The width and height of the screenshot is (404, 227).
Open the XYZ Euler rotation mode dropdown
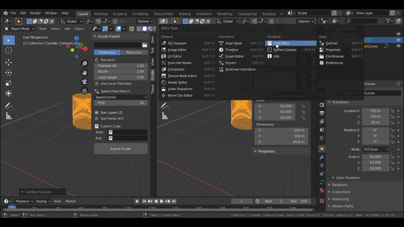[376, 149]
